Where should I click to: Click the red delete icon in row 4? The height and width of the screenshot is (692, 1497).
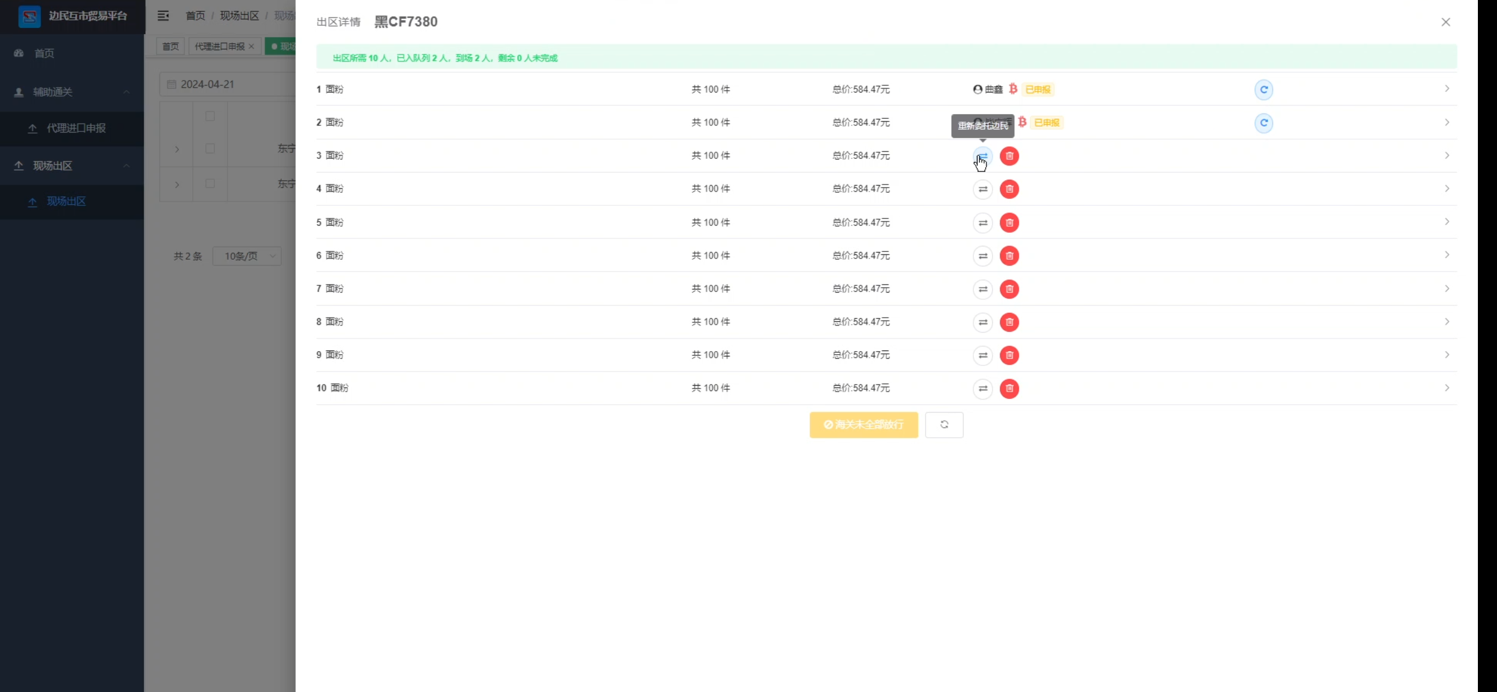point(1009,189)
